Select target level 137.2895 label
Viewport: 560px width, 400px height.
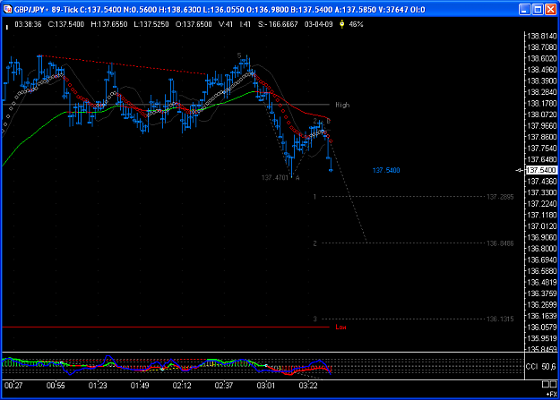pos(500,197)
